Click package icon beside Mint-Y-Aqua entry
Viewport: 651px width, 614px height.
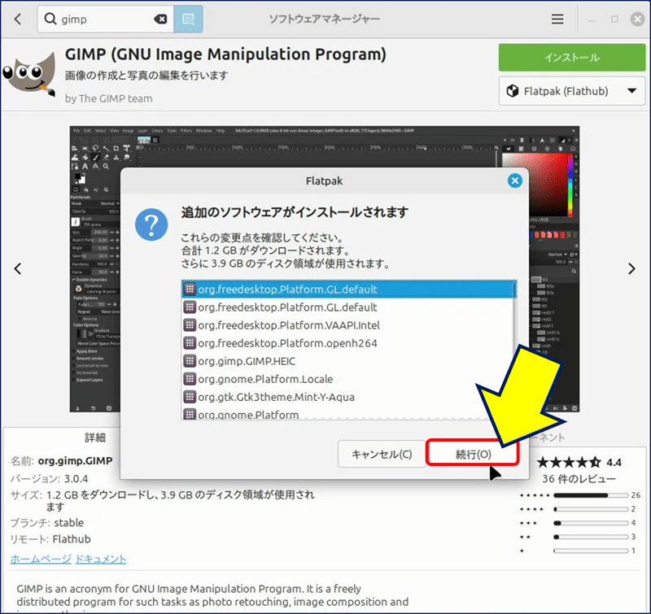click(190, 397)
